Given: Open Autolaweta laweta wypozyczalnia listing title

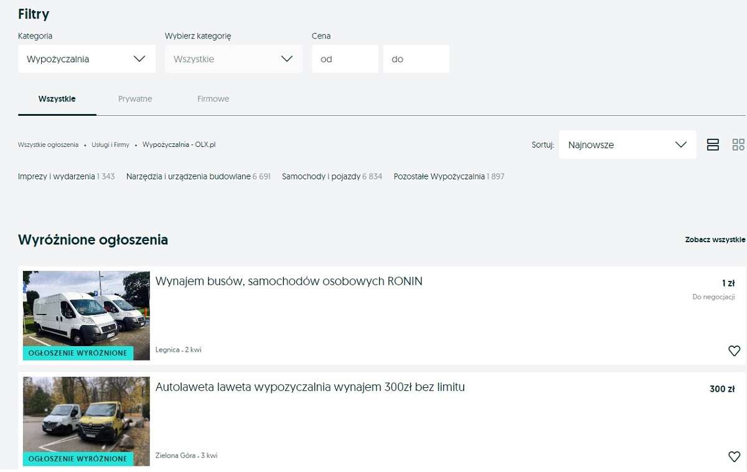Looking at the screenshot, I should point(310,387).
